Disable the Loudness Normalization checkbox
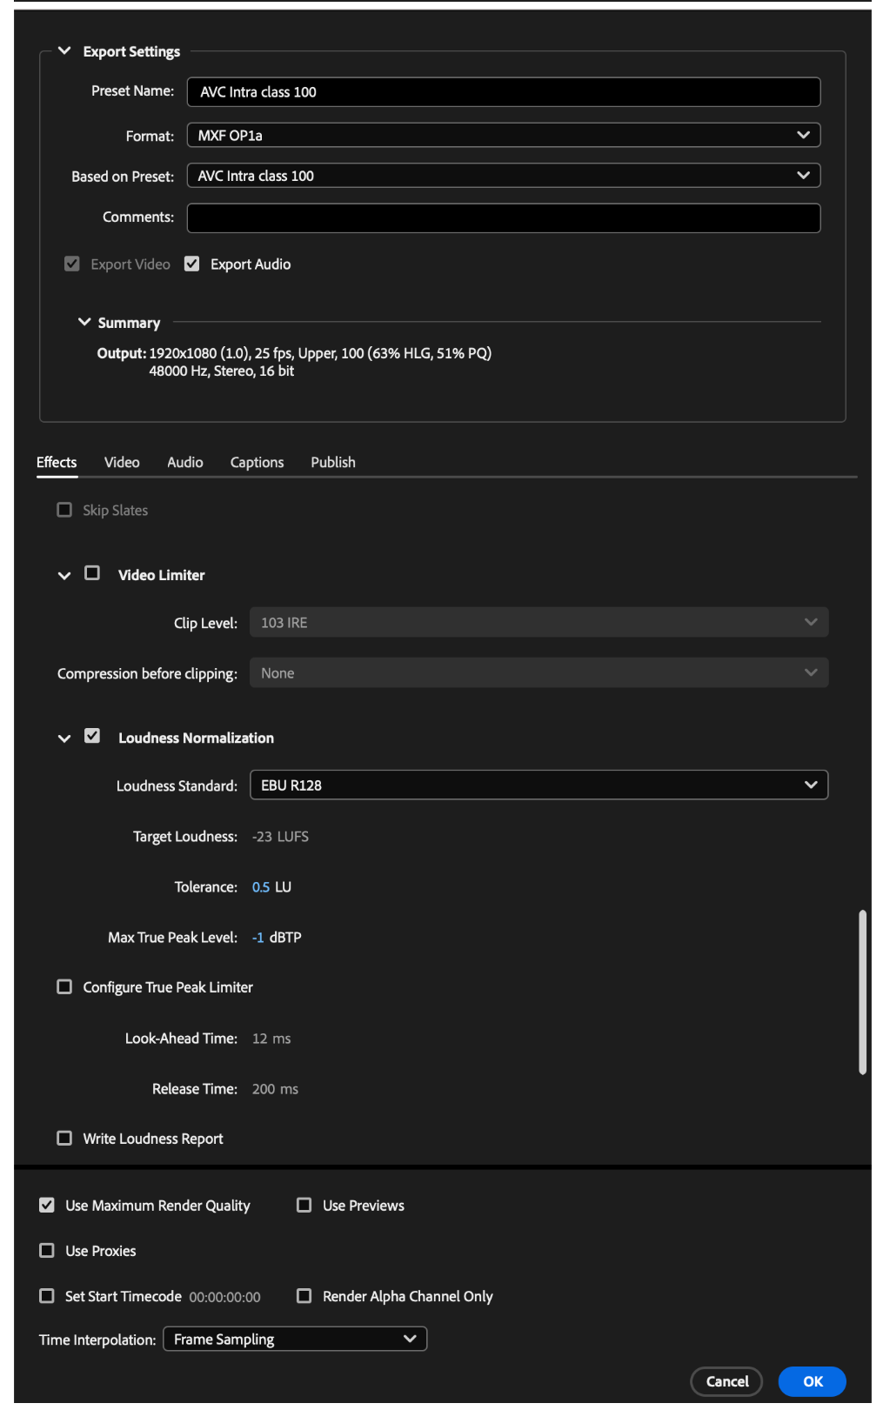The width and height of the screenshot is (883, 1410). [x=92, y=737]
